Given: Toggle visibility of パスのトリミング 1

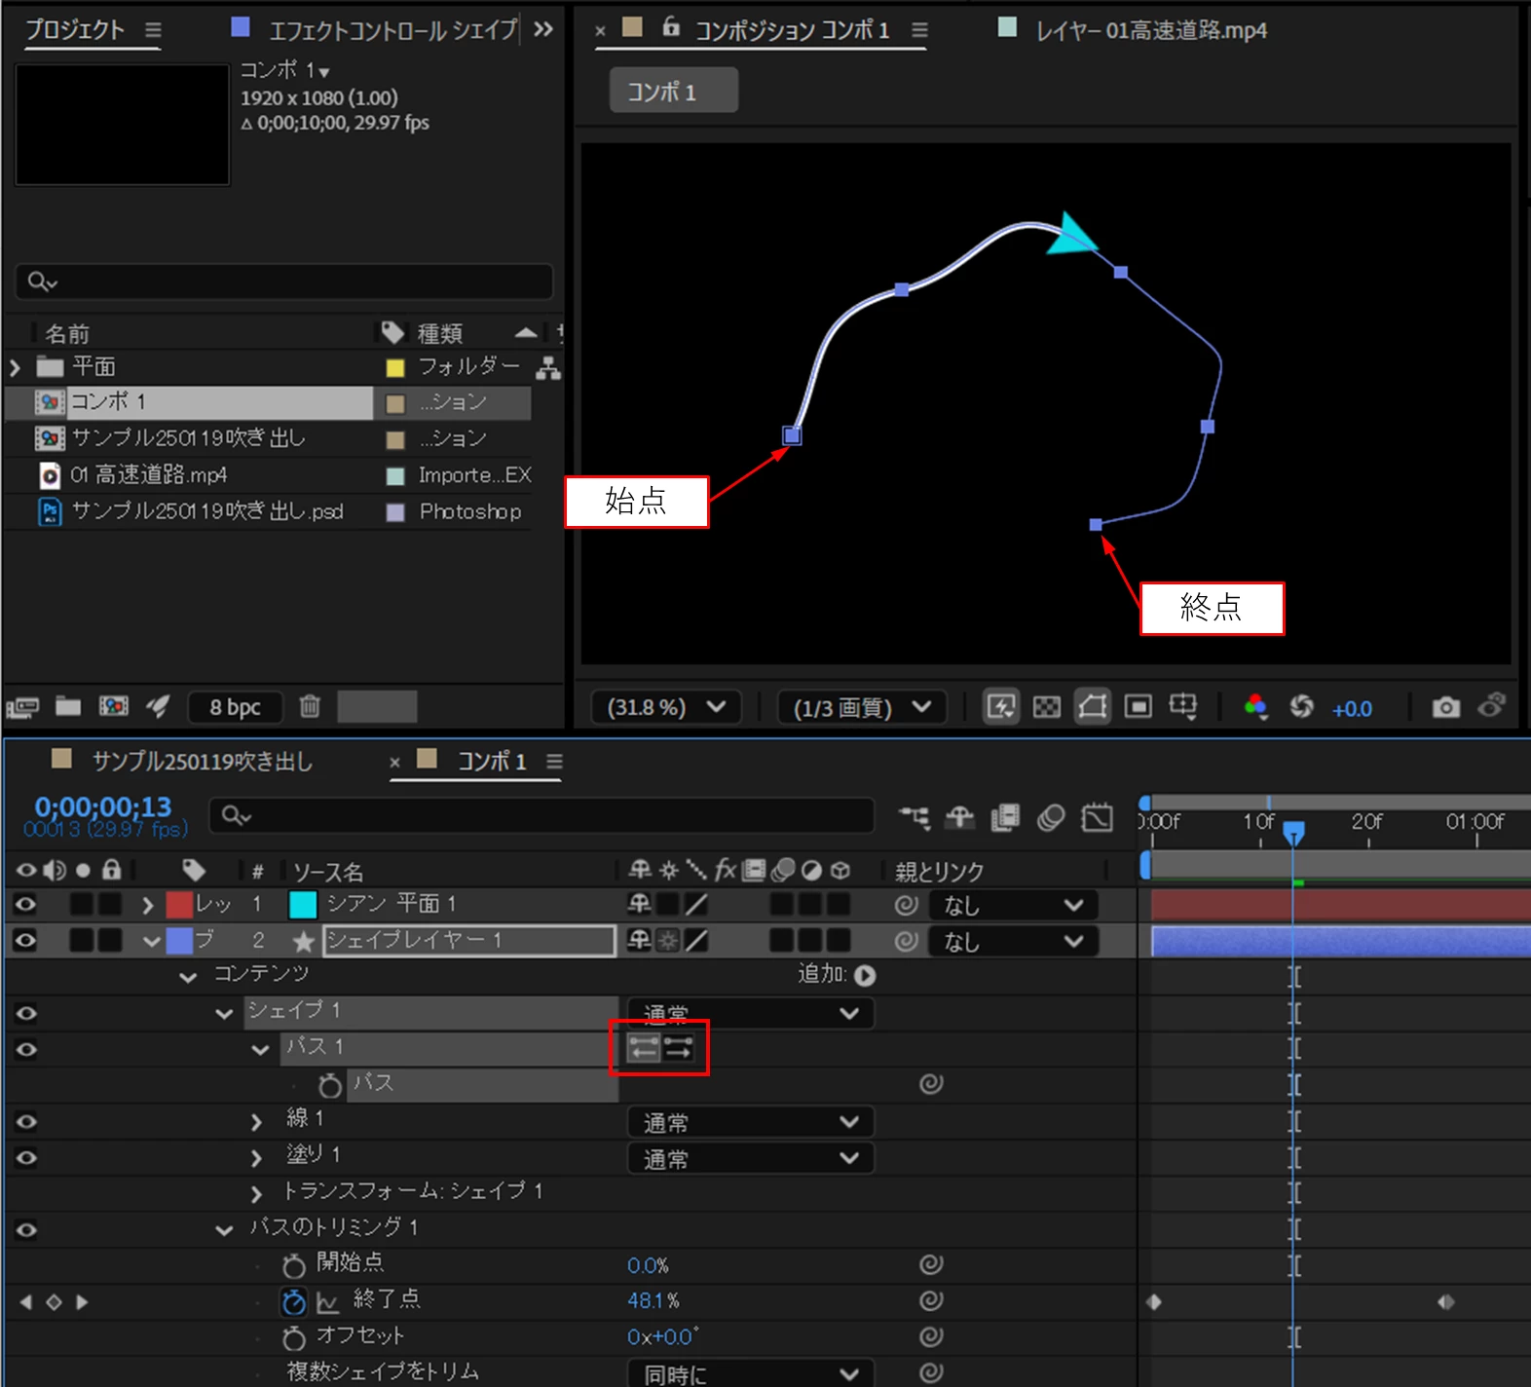Looking at the screenshot, I should 26,1229.
